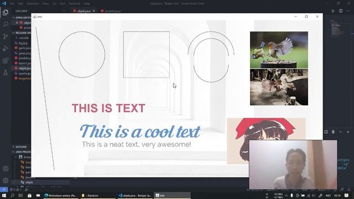
Task: Open the Terminal menu in VS Code
Action: coord(75,4)
